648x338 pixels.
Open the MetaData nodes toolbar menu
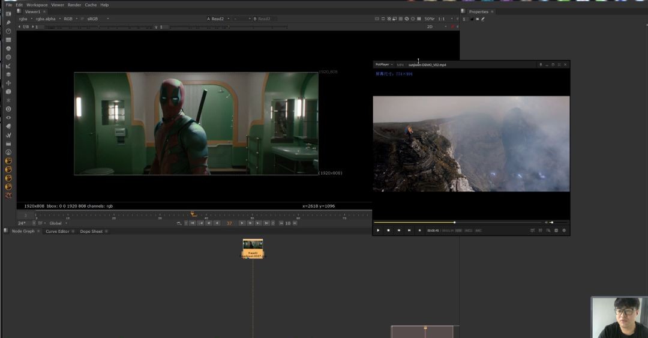[x=8, y=127]
